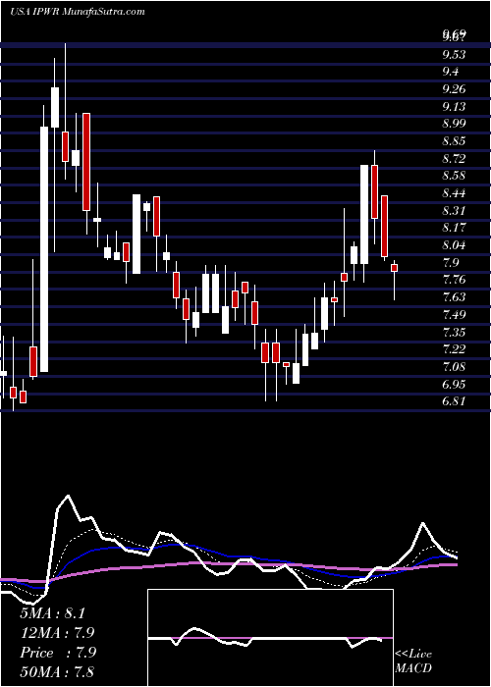Select the 50MA : 7.8 readout
Screen dimensions: 491x687
58,672
